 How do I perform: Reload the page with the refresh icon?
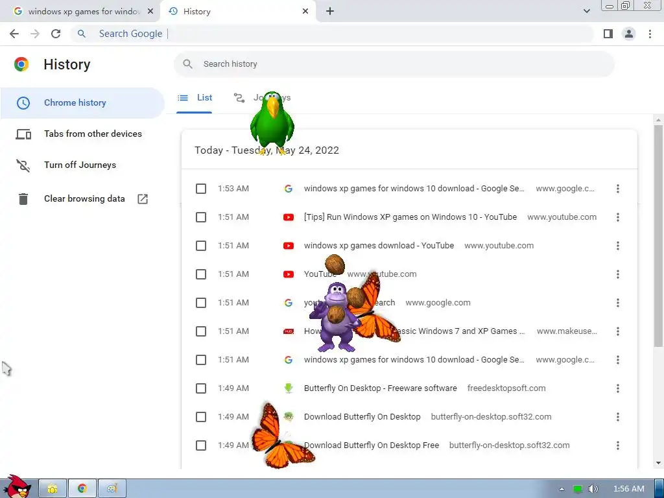click(56, 34)
